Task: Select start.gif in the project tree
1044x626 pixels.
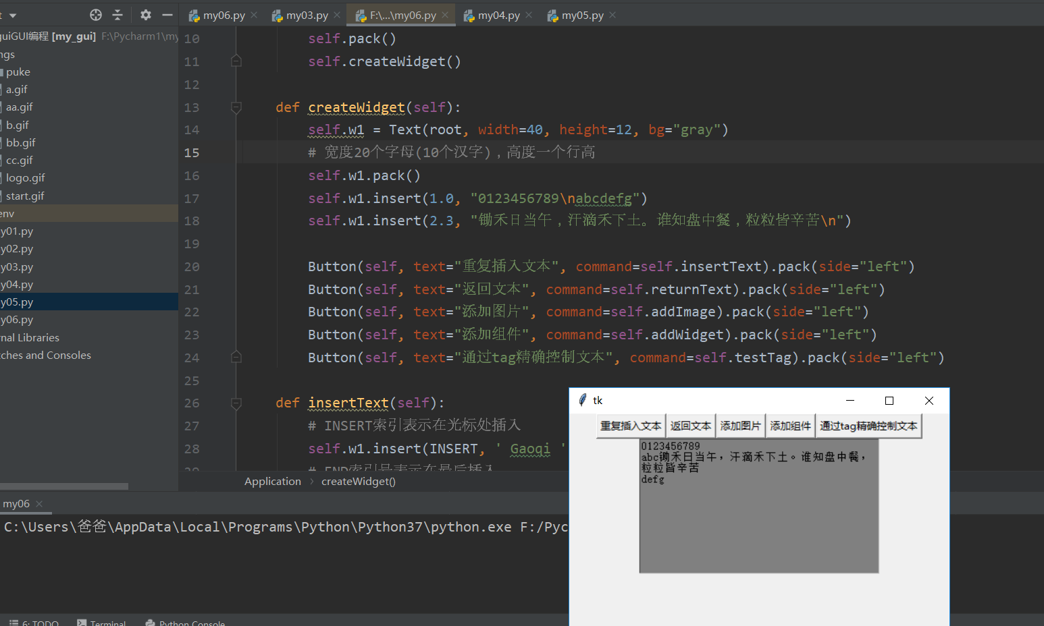Action: tap(24, 196)
